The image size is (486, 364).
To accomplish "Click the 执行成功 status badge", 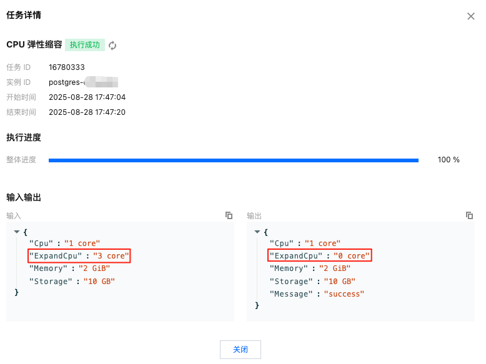I will click(85, 45).
